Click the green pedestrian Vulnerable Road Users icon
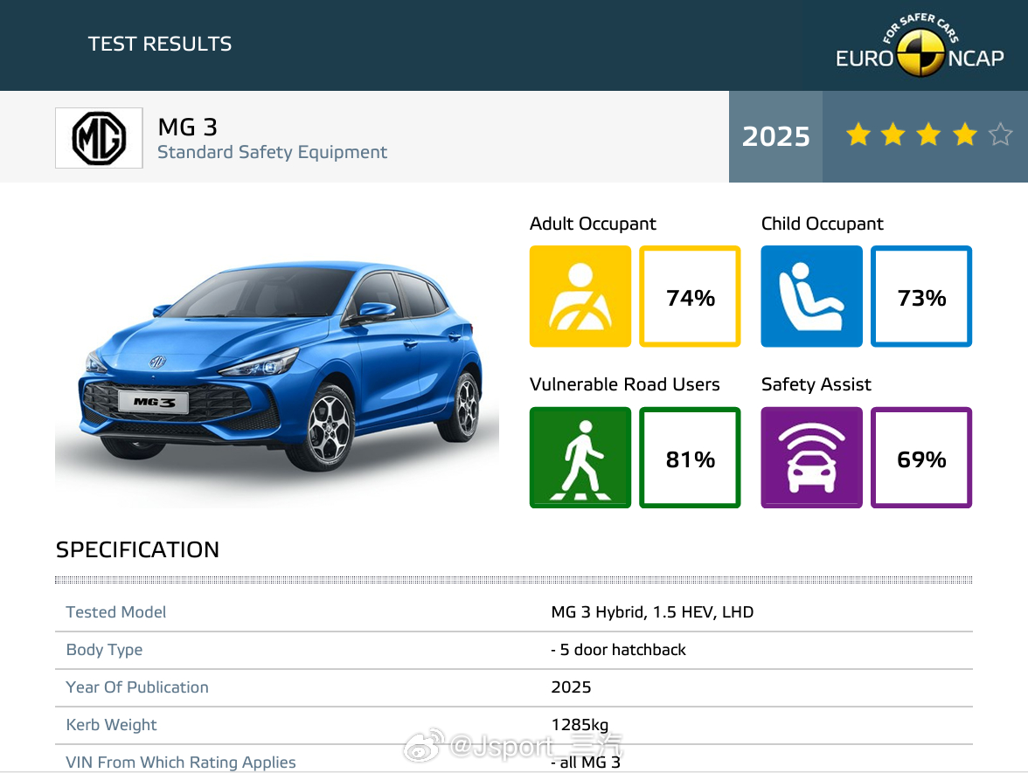Image resolution: width=1028 pixels, height=773 pixels. tap(580, 458)
